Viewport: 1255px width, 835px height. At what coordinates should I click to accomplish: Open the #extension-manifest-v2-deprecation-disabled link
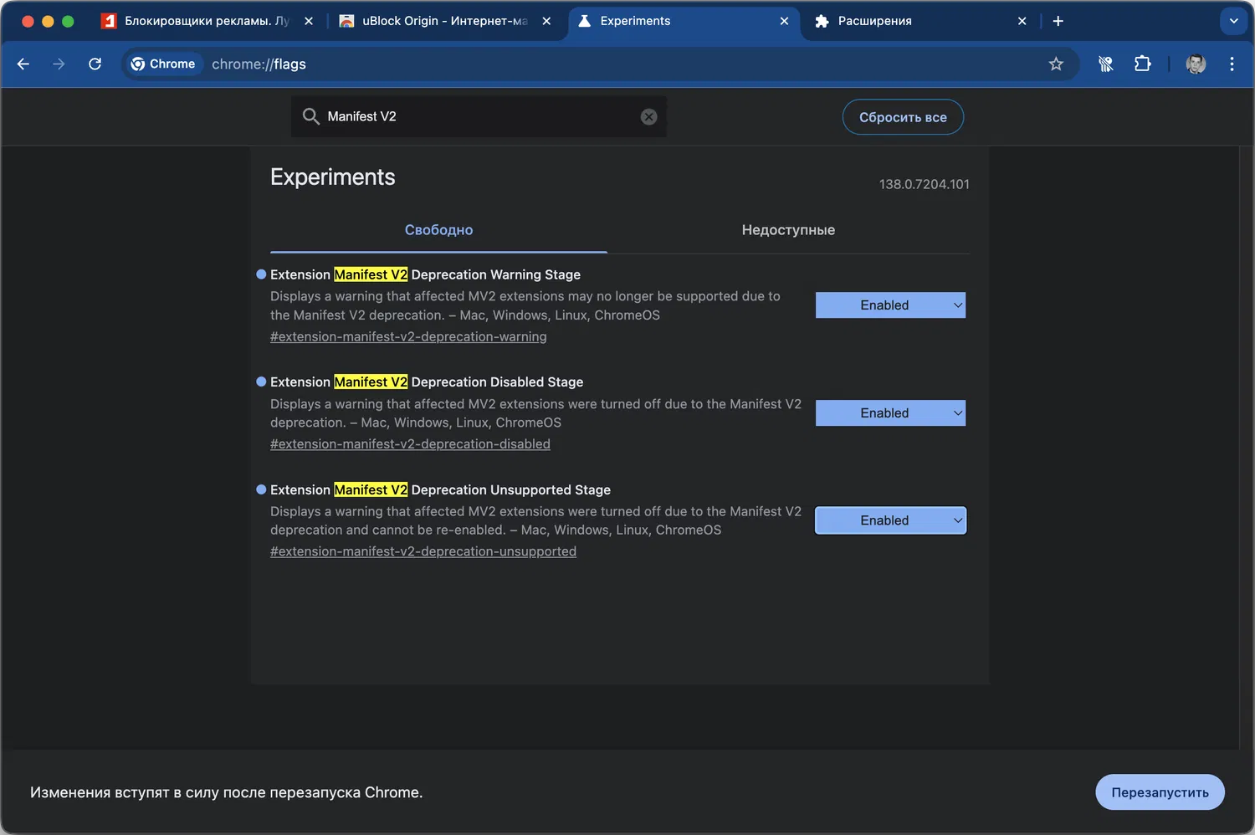tap(410, 444)
